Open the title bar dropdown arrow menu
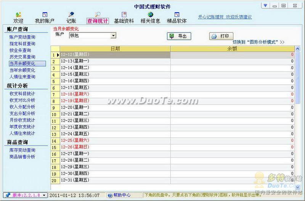 (x=265, y=5)
